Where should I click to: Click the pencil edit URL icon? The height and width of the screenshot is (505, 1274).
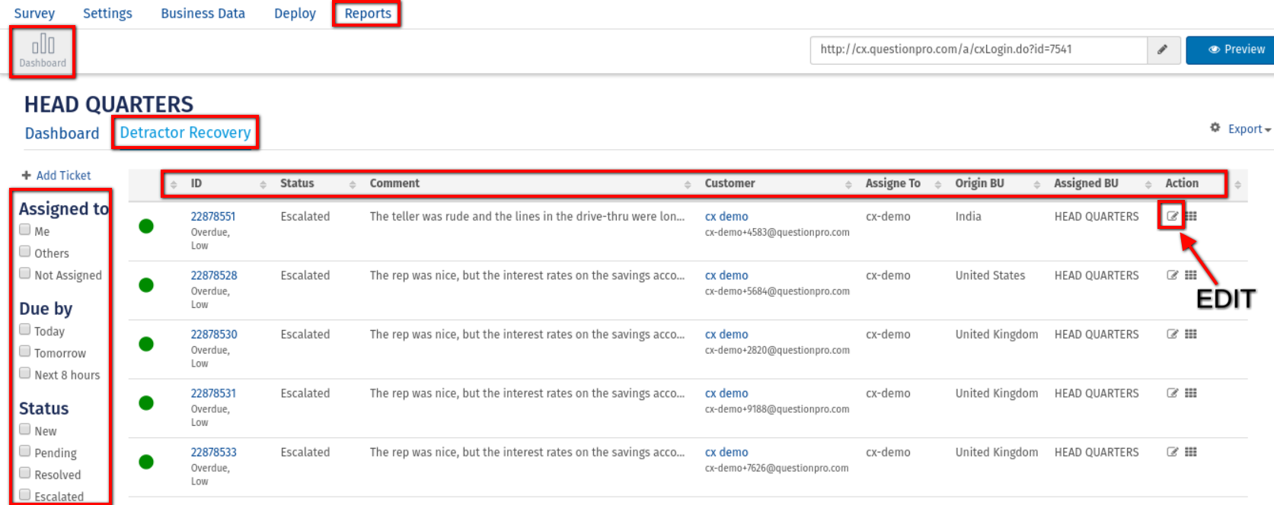tap(1163, 49)
